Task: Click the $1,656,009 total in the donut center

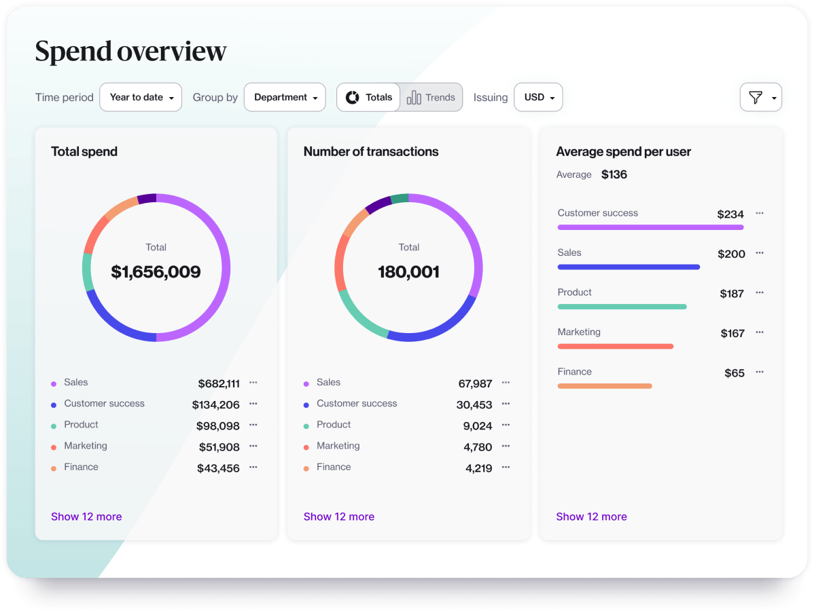Action: 156,271
